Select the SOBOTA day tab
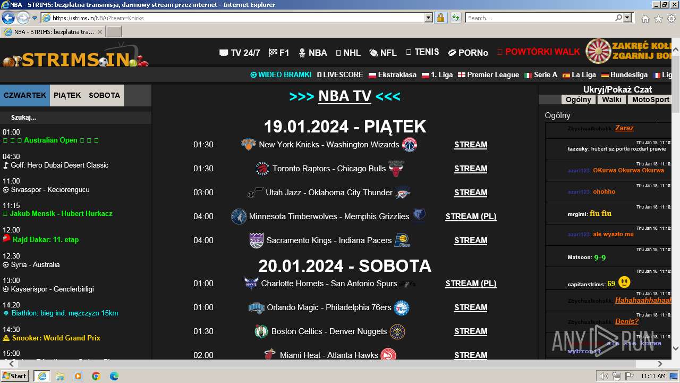The height and width of the screenshot is (383, 680). point(104,95)
